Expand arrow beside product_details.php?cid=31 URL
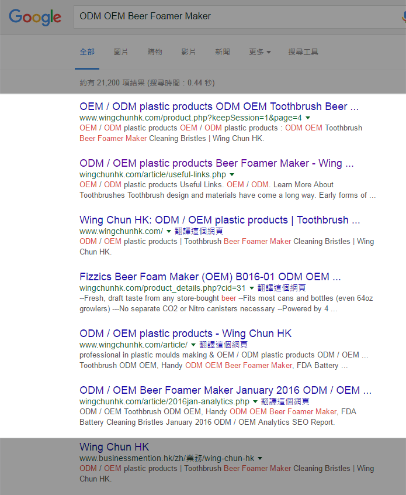This screenshot has width=406, height=495. 252,288
